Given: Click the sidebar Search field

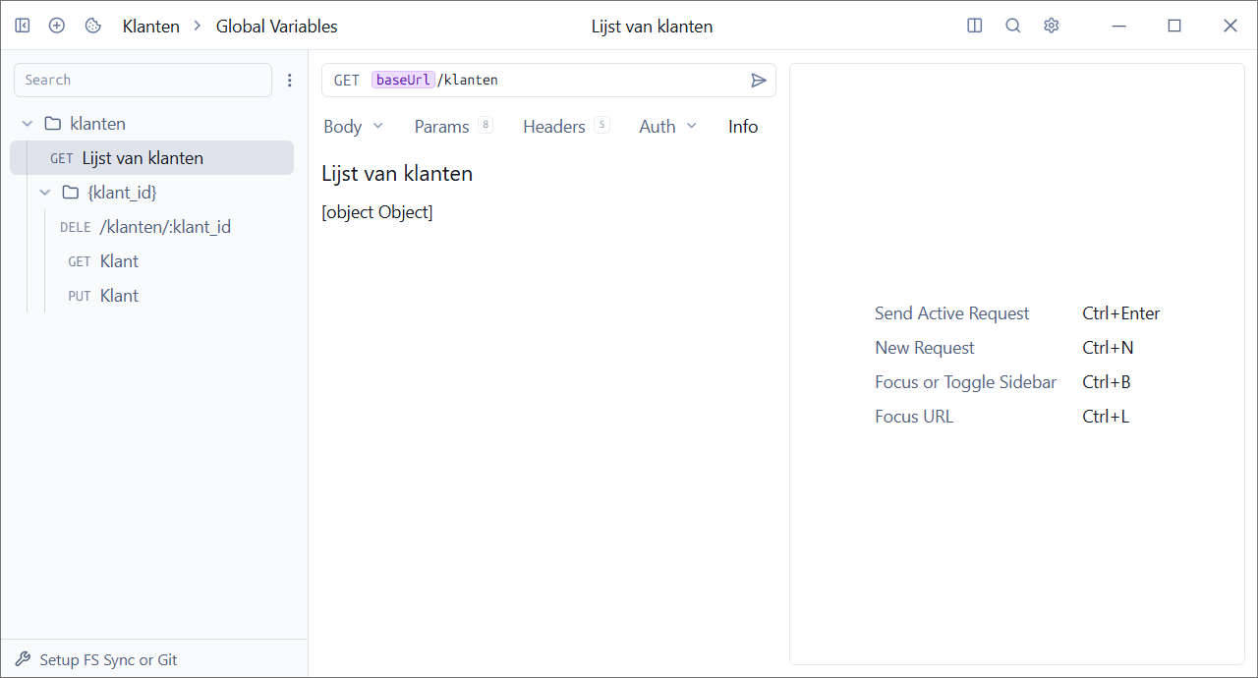Looking at the screenshot, I should click(x=143, y=81).
